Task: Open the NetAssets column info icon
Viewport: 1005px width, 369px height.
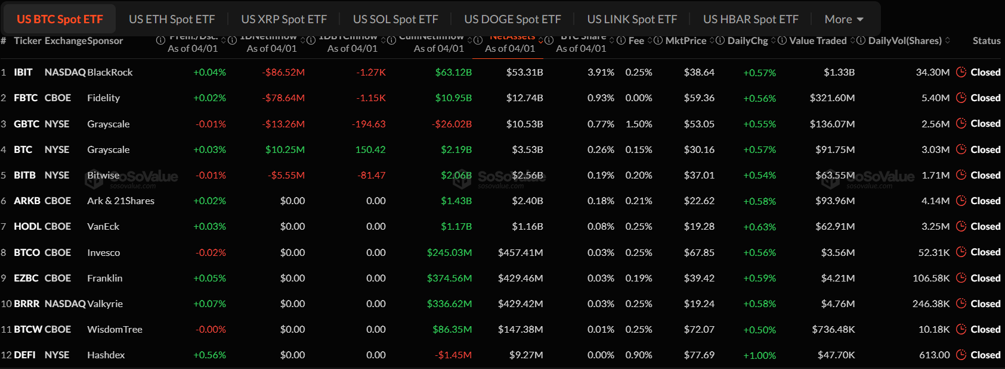Action: 478,41
